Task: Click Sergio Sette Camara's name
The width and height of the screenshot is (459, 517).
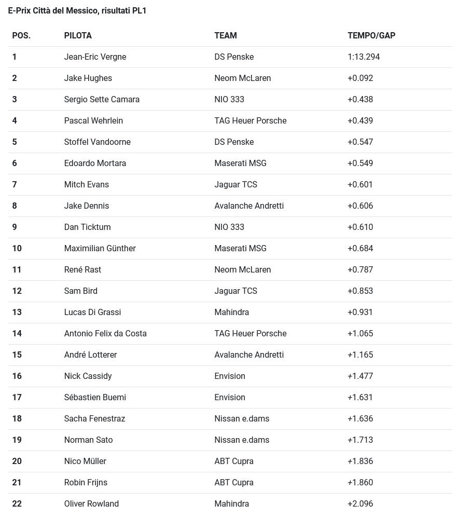Action: point(102,100)
